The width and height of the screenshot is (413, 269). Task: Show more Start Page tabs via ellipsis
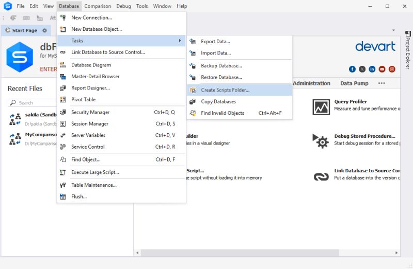pyautogui.click(x=382, y=83)
